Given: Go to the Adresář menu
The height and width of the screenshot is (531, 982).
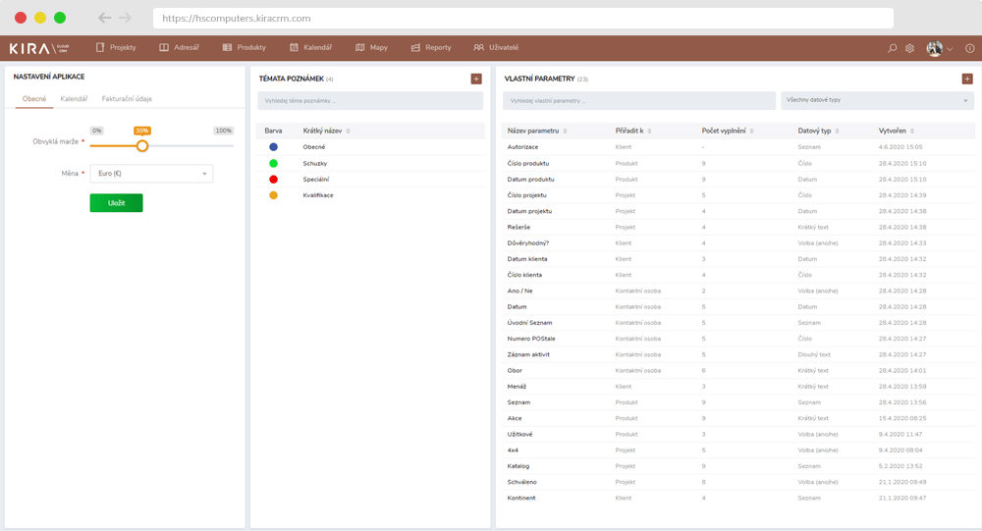Looking at the screenshot, I should 180,47.
